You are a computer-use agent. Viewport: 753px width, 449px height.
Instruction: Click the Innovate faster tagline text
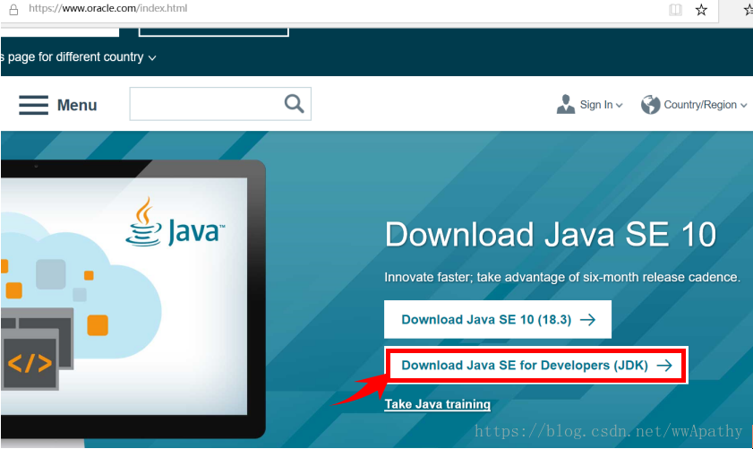click(x=562, y=278)
